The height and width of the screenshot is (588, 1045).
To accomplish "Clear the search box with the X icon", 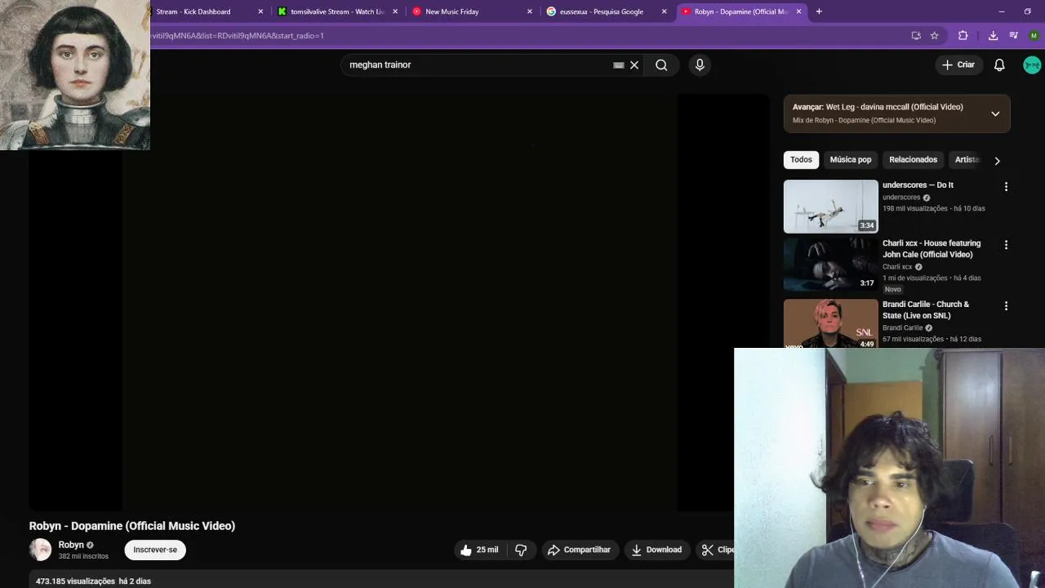I will pos(634,65).
